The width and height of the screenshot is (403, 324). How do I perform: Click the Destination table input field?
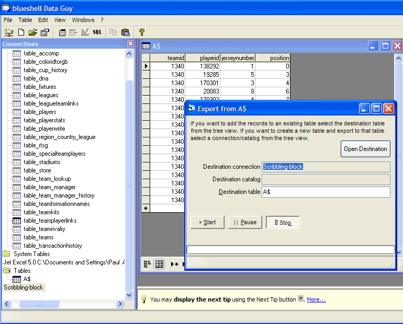(326, 192)
